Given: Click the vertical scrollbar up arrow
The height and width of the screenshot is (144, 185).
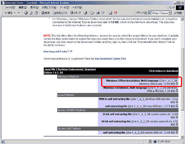Looking at the screenshot, I should coord(182,19).
